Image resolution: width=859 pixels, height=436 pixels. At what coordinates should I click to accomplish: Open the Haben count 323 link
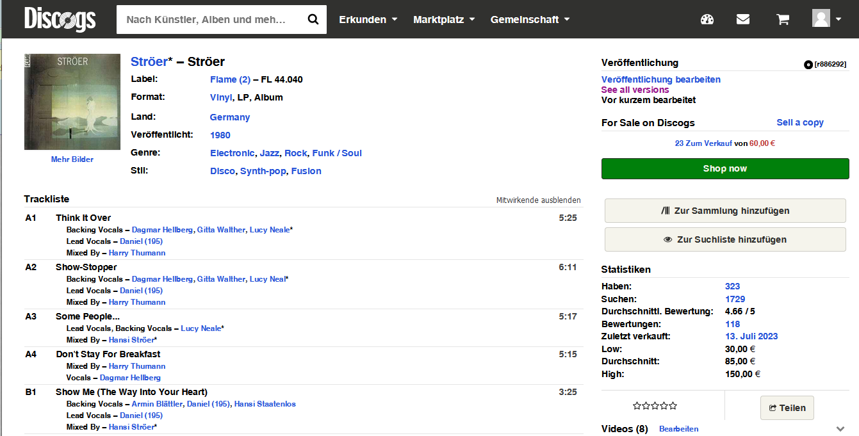tap(732, 286)
